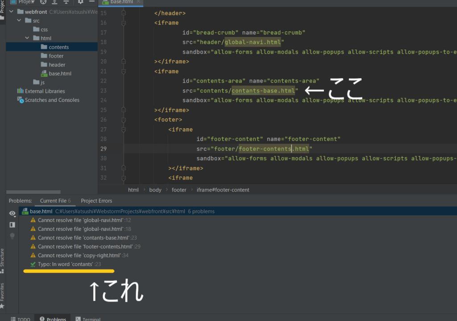This screenshot has height=321, width=457.
Task: Select 'footer-contents.html' unresolved file problem
Action: pos(85,246)
